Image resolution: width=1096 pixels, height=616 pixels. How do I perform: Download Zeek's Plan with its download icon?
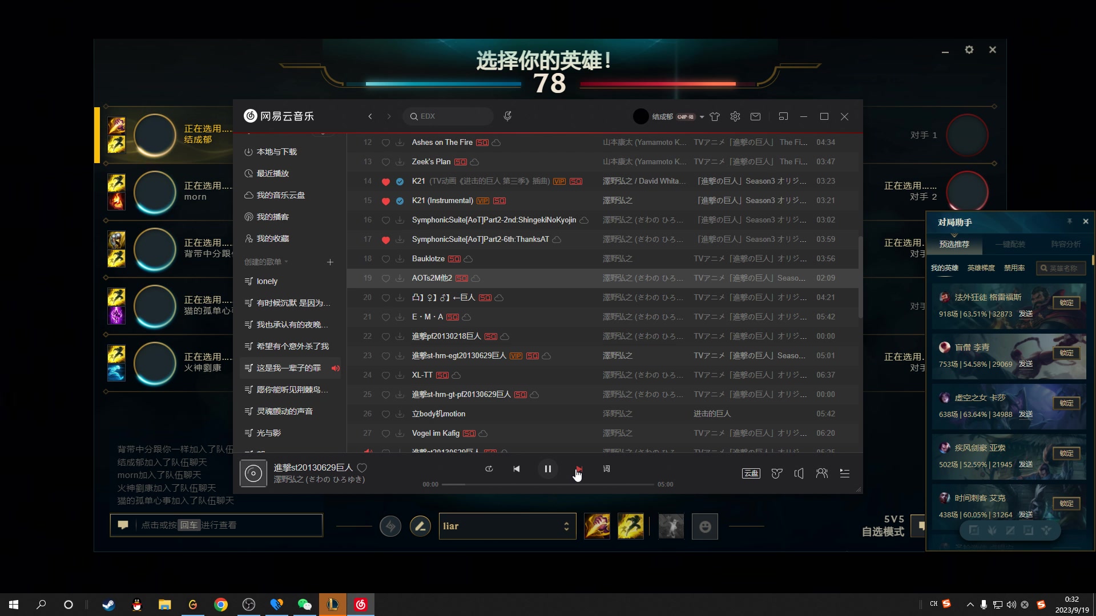400,162
